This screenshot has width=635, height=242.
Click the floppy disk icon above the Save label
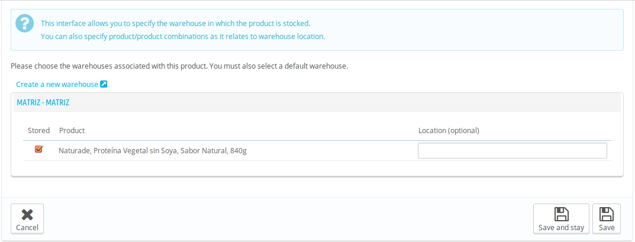606,214
